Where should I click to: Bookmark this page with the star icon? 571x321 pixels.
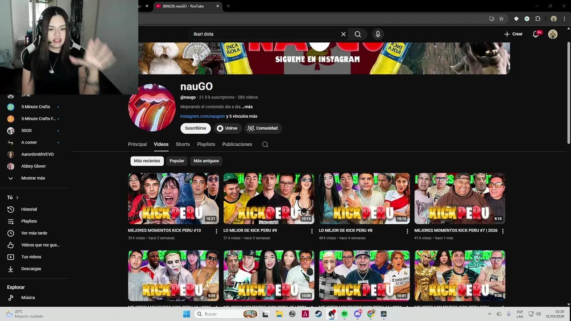click(501, 19)
